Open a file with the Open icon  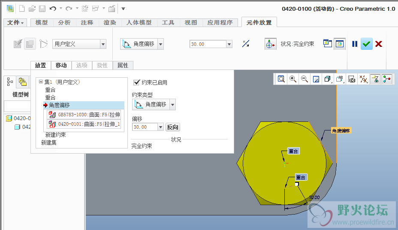coord(32,9)
